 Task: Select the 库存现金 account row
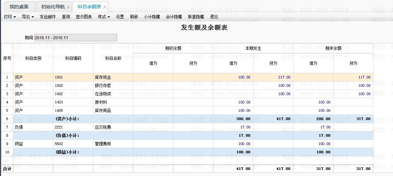pos(187,77)
